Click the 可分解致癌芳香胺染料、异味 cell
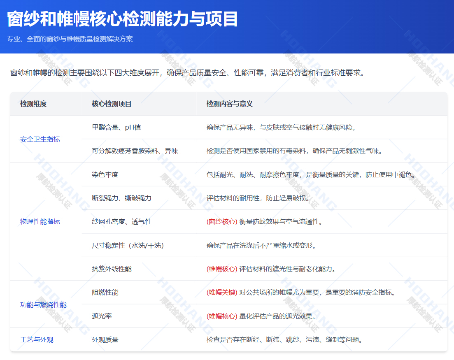The height and width of the screenshot is (360, 454). pyautogui.click(x=135, y=151)
